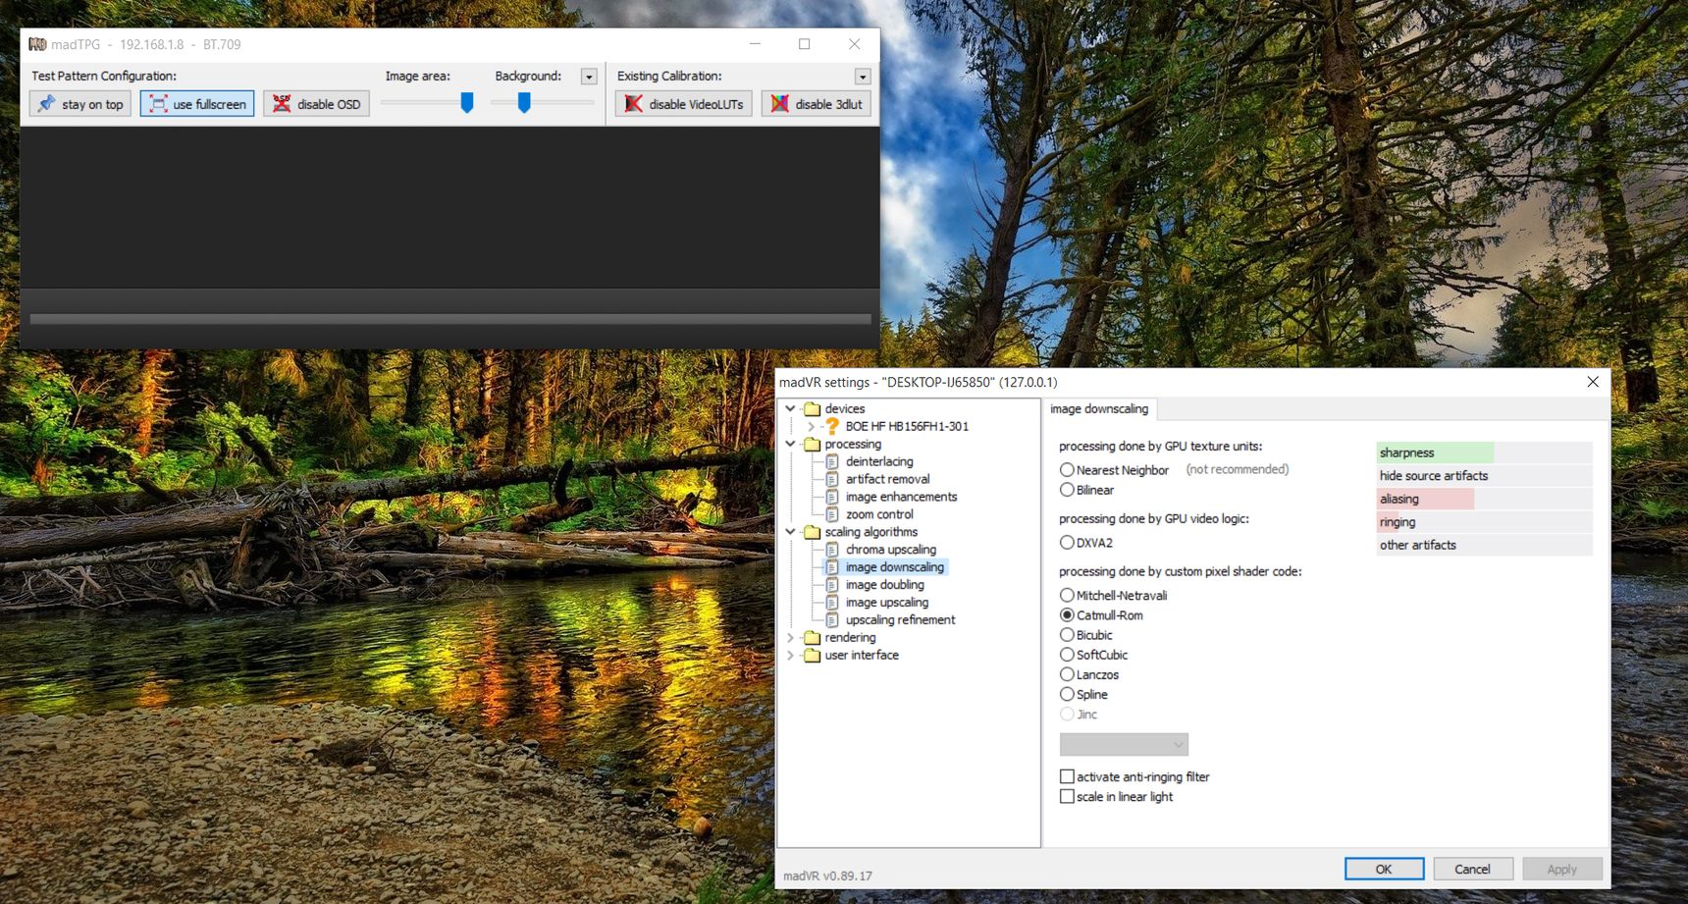
Task: Maximize the madTPG window
Action: coord(805,44)
